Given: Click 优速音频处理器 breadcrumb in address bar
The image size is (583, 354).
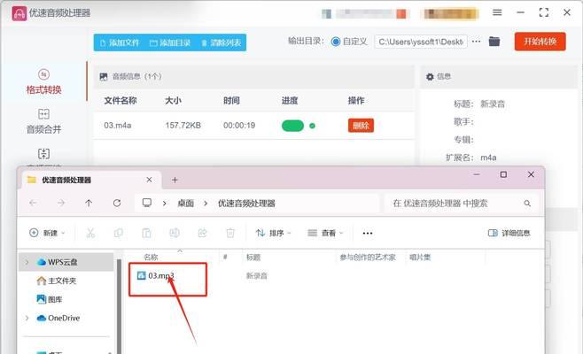Looking at the screenshot, I should pyautogui.click(x=246, y=204).
